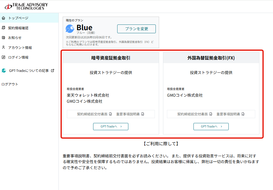Click the 契約情報確認 sidebar icon
273x190 pixels.
(4, 28)
